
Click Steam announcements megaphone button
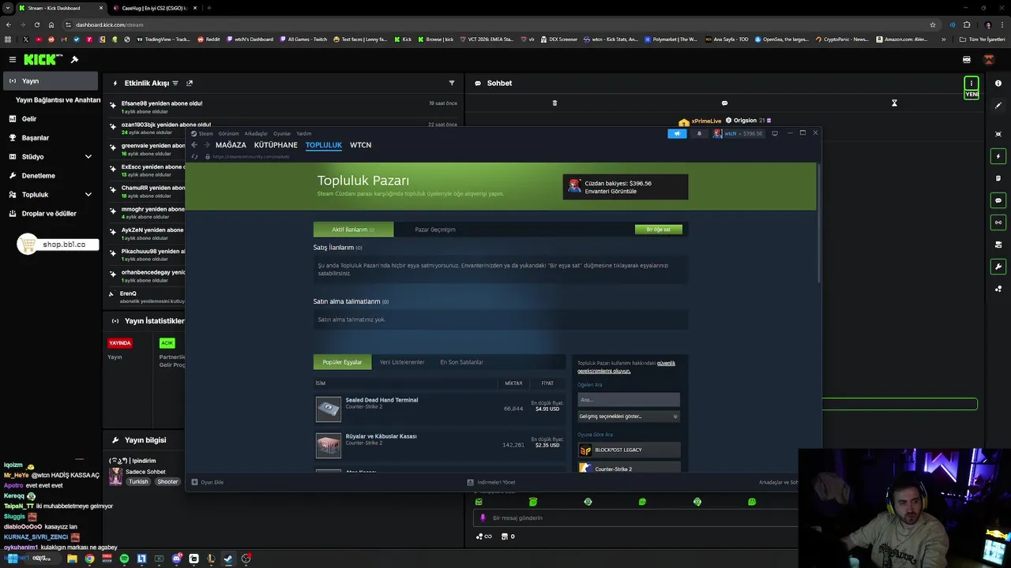[677, 133]
